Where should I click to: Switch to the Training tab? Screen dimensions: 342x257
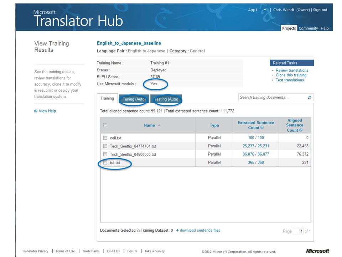[x=107, y=99]
